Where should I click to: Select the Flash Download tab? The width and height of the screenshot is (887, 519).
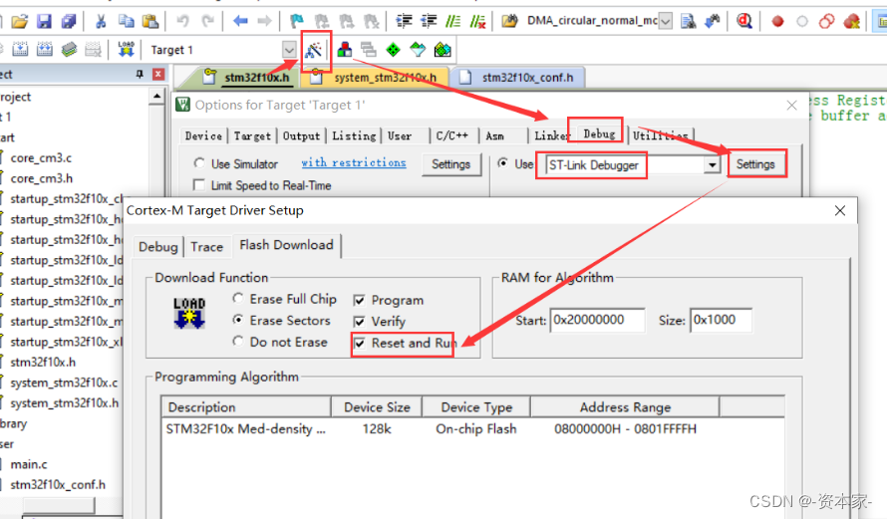point(286,245)
